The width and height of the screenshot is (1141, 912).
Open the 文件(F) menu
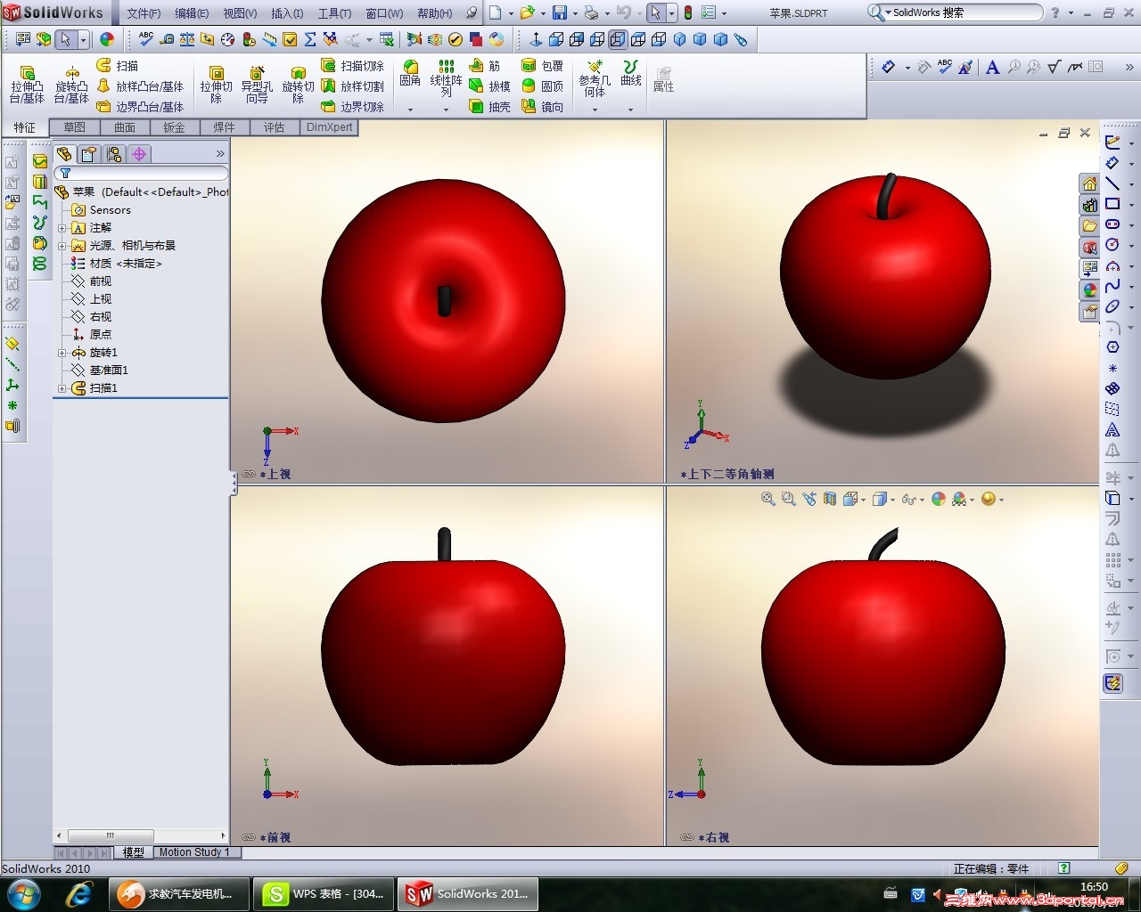click(144, 13)
